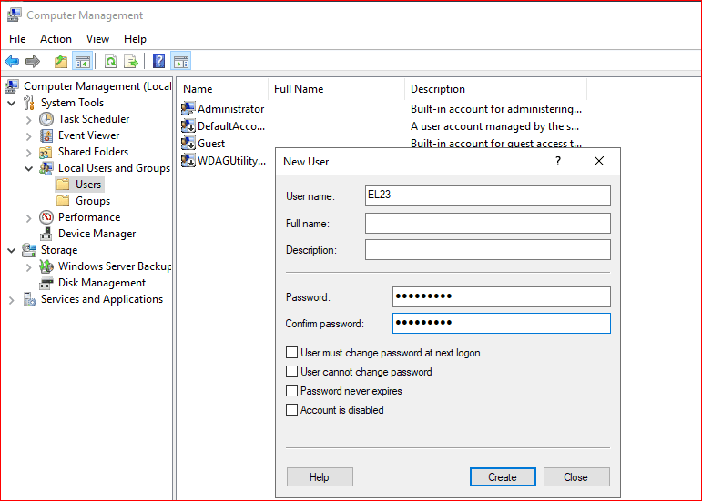
Task: Check User cannot change password
Action: [292, 372]
